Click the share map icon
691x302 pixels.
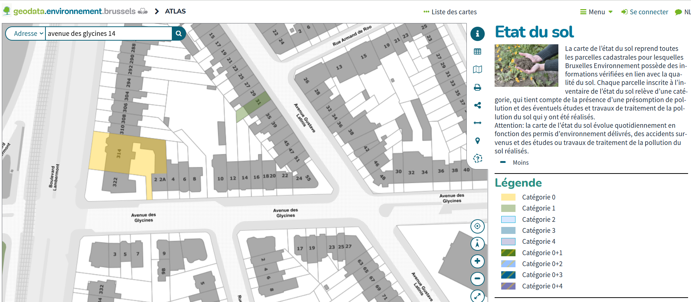point(477,105)
